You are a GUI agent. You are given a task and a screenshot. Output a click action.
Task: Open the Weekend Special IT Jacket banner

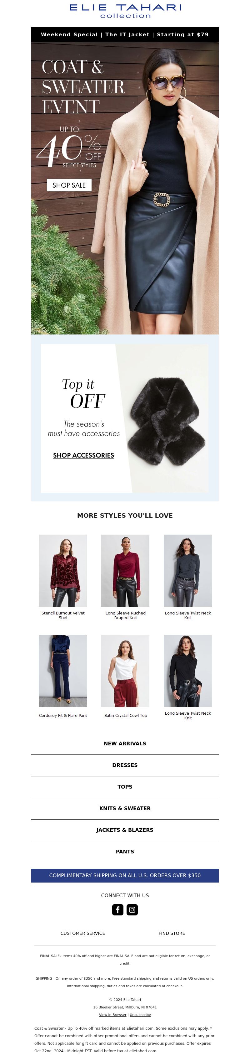point(125,35)
